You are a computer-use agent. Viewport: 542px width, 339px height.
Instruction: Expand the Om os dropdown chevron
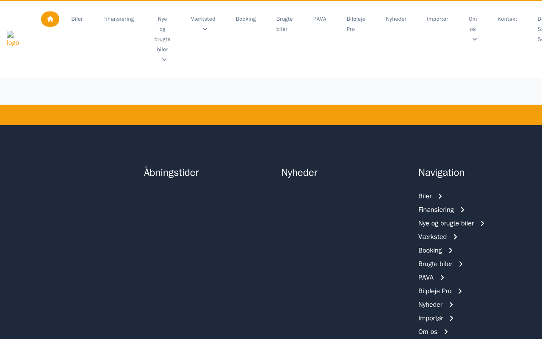coord(475,39)
